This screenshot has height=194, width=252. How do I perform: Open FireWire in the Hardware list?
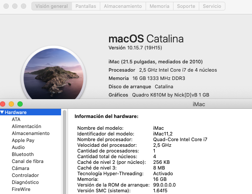(x=21, y=189)
